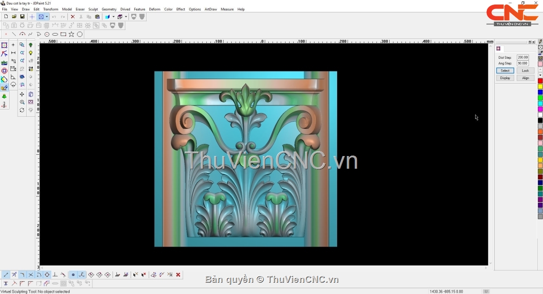The width and height of the screenshot is (543, 294).
Task: Toggle the endpoint snap button
Action: 6,275
